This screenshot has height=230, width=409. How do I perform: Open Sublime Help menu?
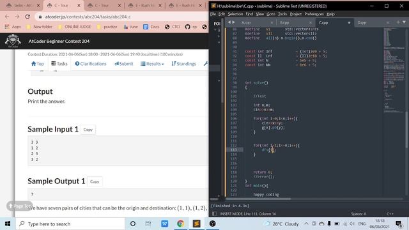[330, 14]
